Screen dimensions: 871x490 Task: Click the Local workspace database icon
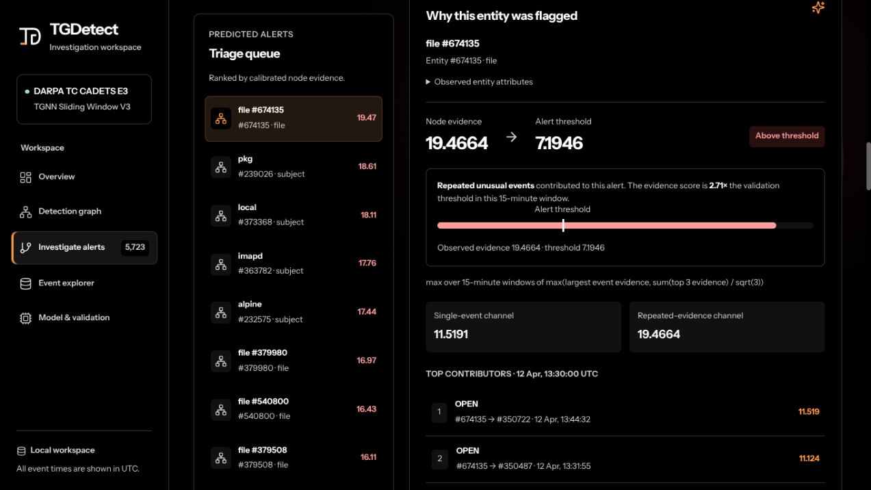click(21, 451)
